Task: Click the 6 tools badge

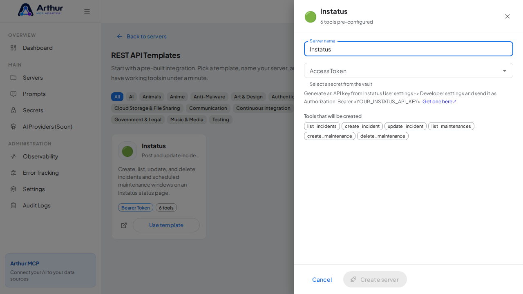Action: (166, 207)
